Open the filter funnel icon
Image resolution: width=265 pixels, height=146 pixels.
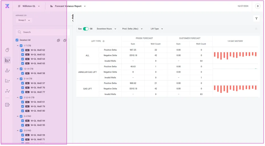click(257, 18)
